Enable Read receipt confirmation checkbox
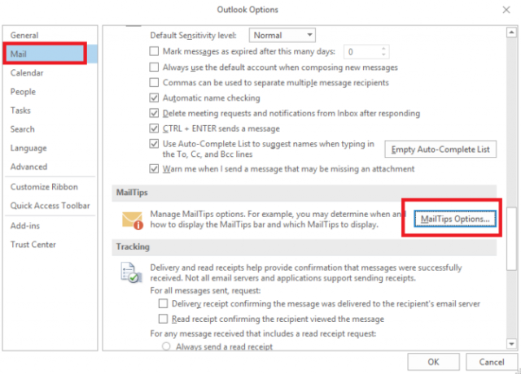Screen dimensions: 521x374 (163, 319)
